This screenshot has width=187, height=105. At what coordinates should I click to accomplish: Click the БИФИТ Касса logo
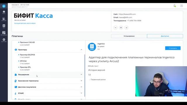coord(33,16)
